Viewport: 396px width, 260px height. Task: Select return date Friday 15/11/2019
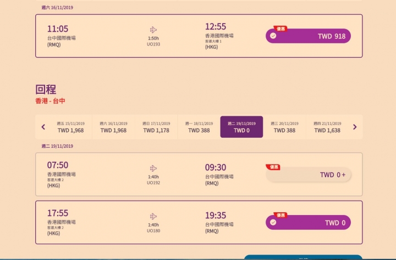click(x=71, y=127)
